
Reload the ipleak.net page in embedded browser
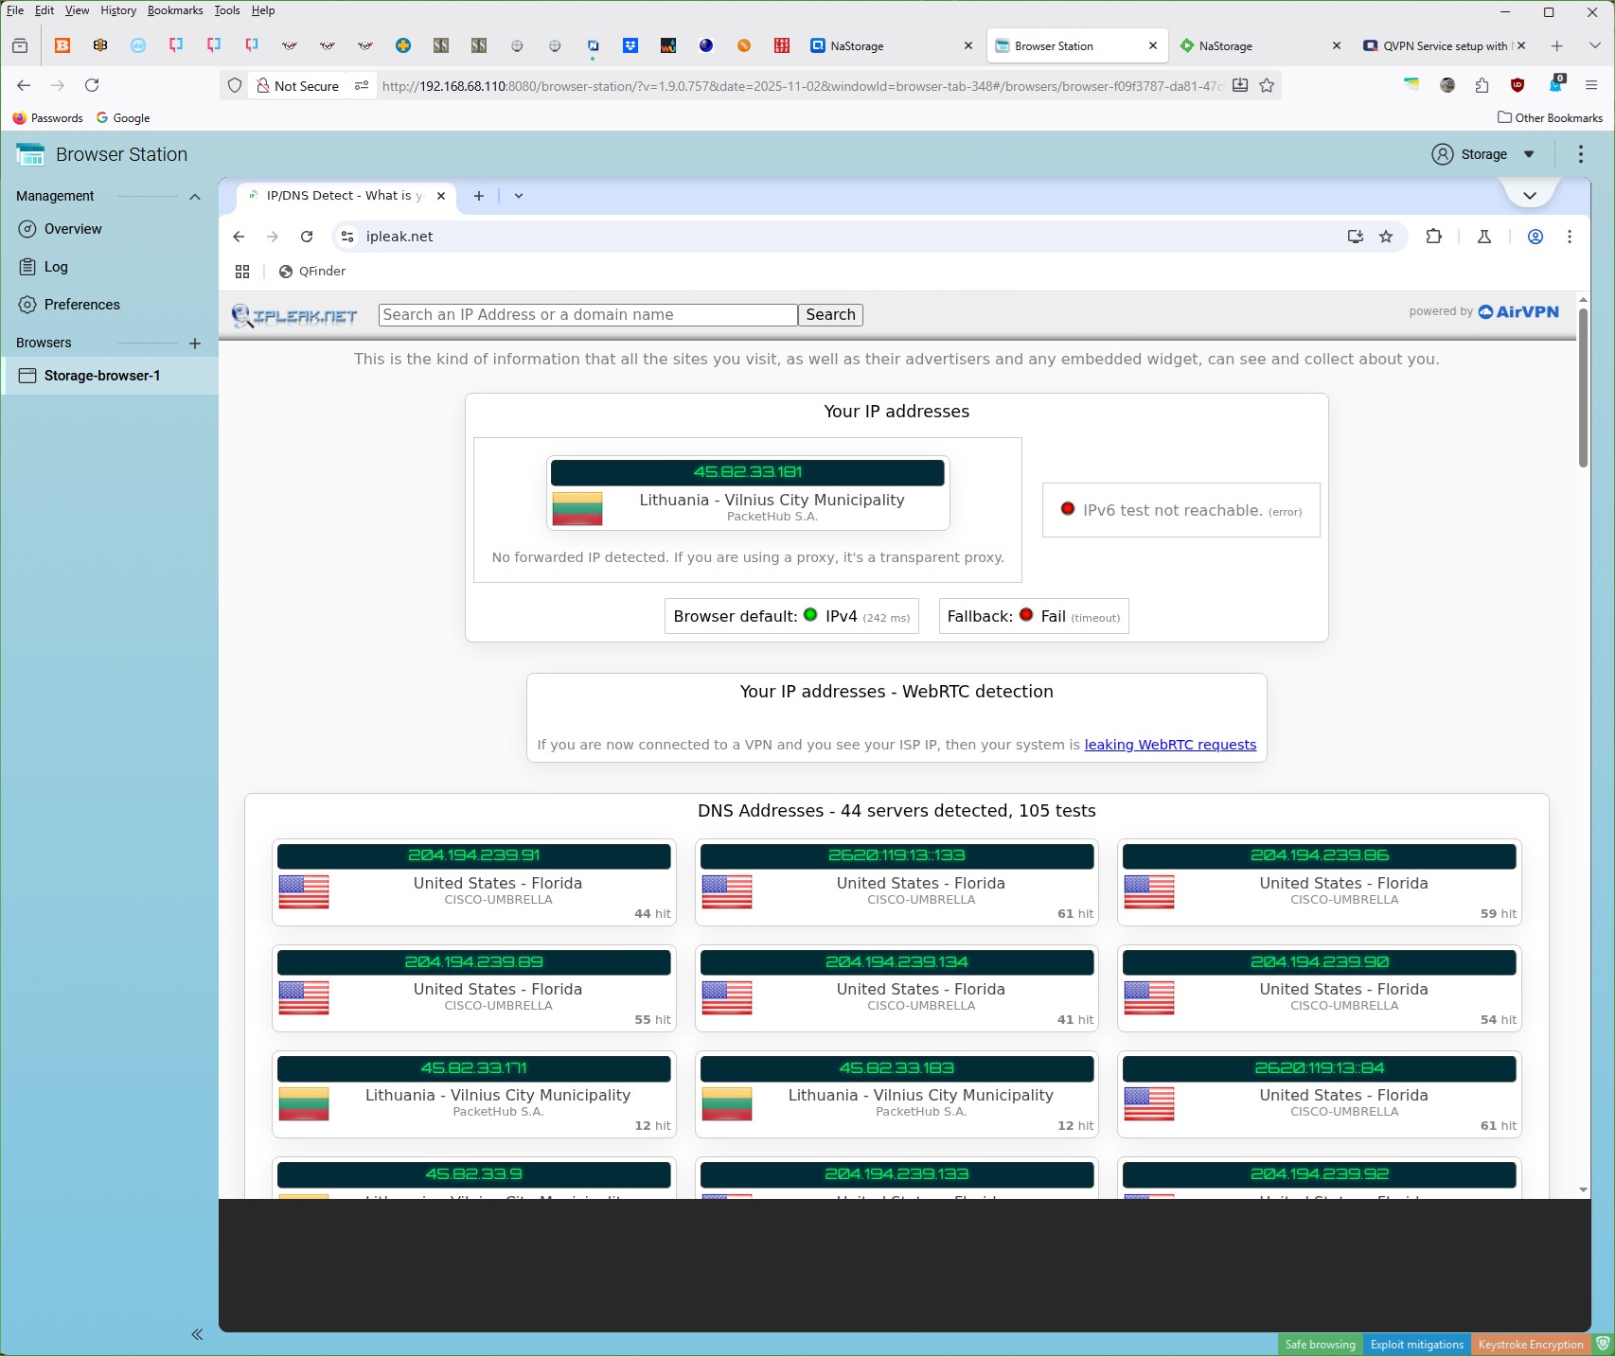tap(307, 237)
